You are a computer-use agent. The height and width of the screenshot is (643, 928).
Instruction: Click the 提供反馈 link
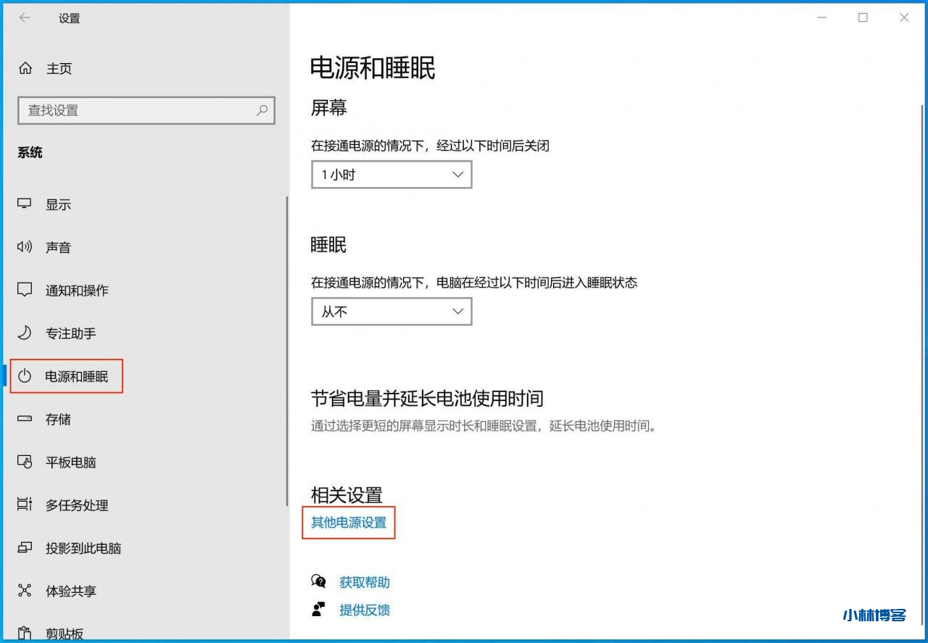pyautogui.click(x=365, y=610)
